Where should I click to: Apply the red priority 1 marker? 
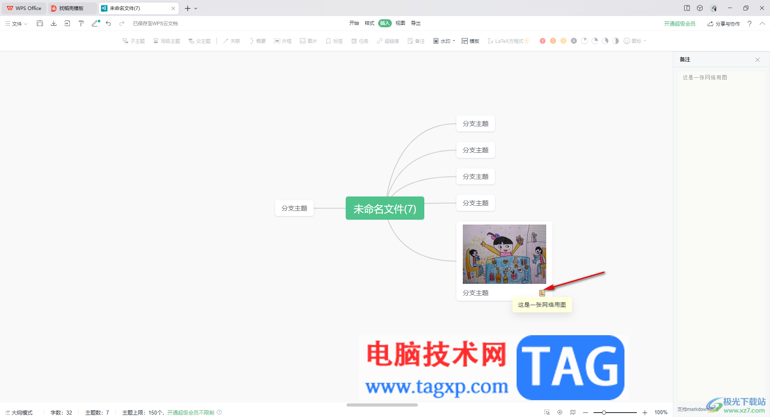pyautogui.click(x=543, y=41)
